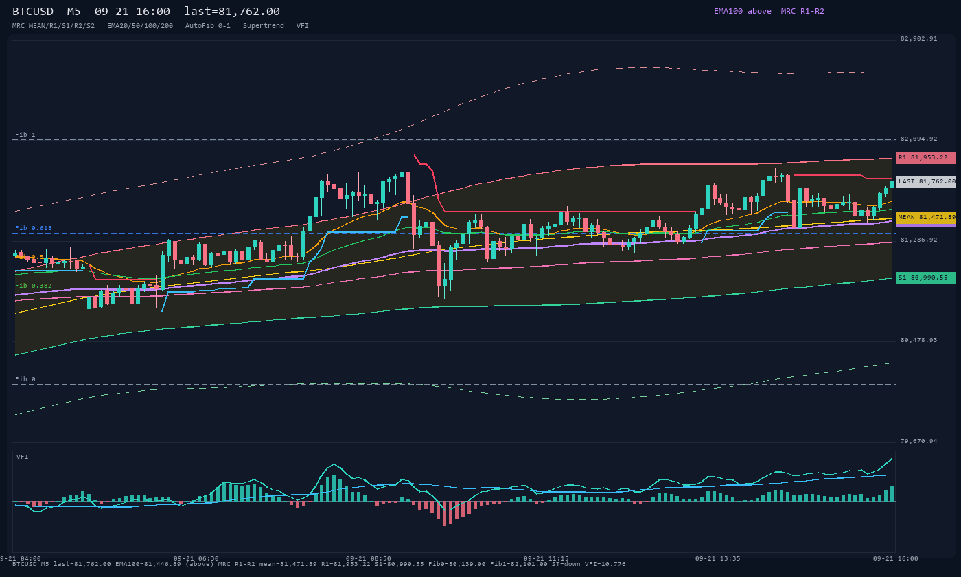Click 'EMA20/50/100/200' legend entry
Viewport: 961px width, 577px height.
pos(140,25)
